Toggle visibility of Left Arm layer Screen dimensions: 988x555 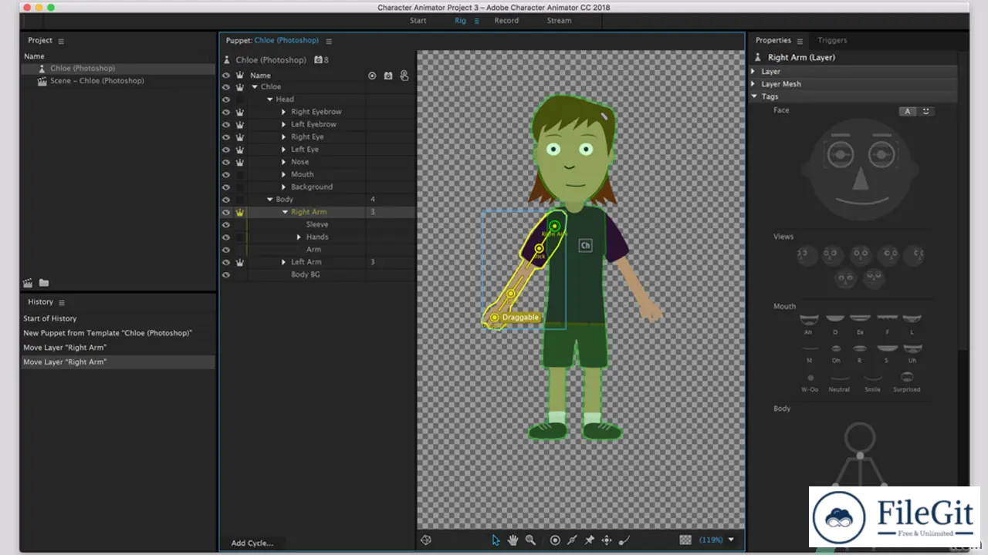(x=226, y=262)
